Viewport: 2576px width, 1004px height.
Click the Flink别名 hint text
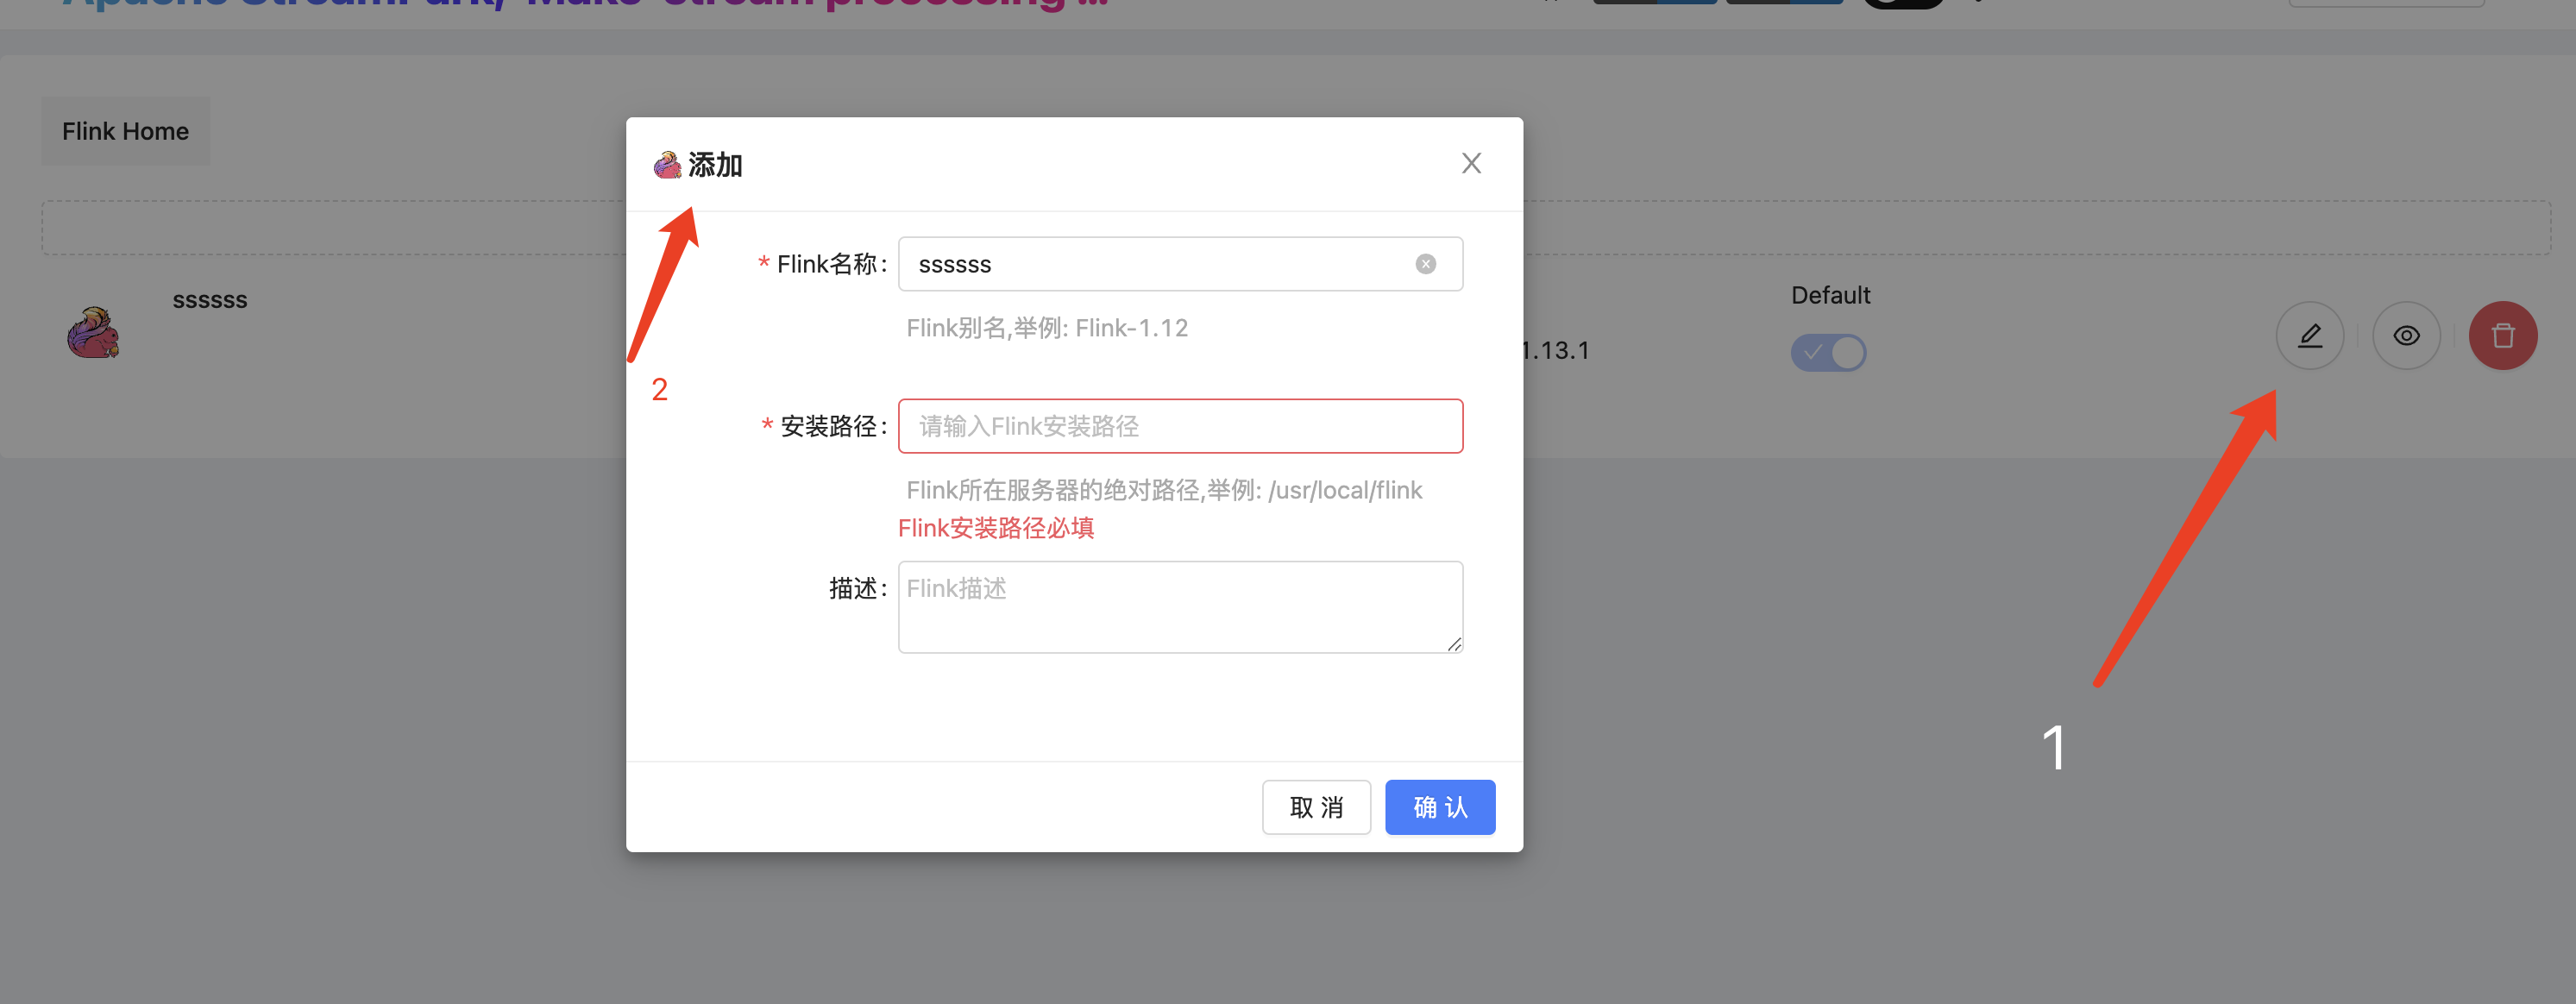tap(1047, 328)
